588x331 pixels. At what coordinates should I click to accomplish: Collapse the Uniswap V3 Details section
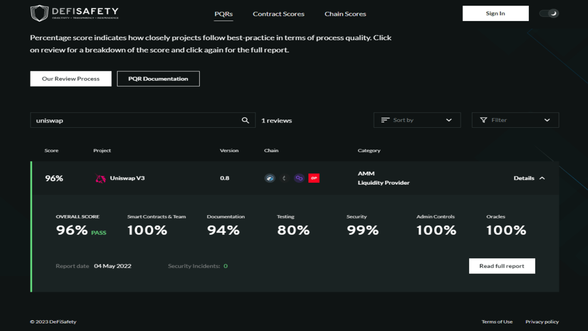coord(529,178)
